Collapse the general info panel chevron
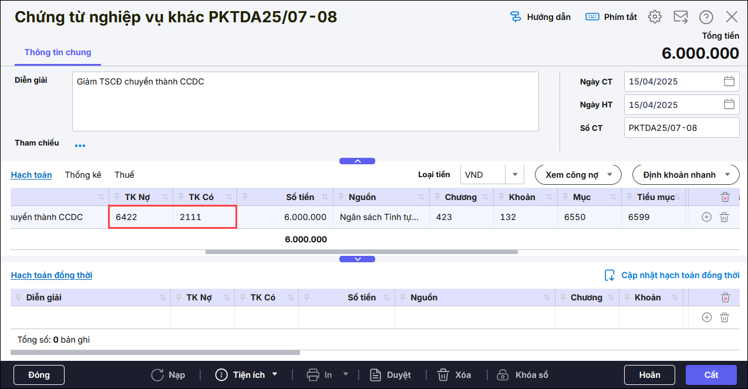 (357, 161)
